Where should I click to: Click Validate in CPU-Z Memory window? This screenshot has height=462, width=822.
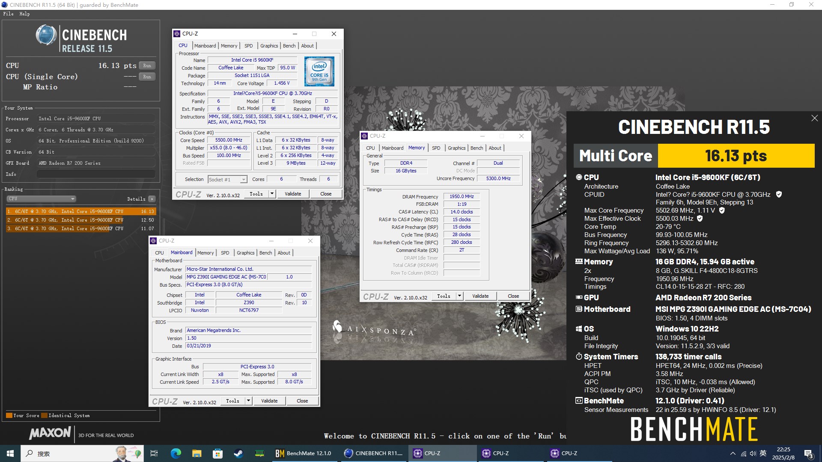click(x=480, y=296)
